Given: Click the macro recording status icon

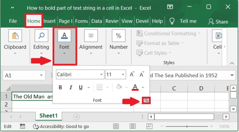Looking at the screenshot, I should (x=23, y=126).
